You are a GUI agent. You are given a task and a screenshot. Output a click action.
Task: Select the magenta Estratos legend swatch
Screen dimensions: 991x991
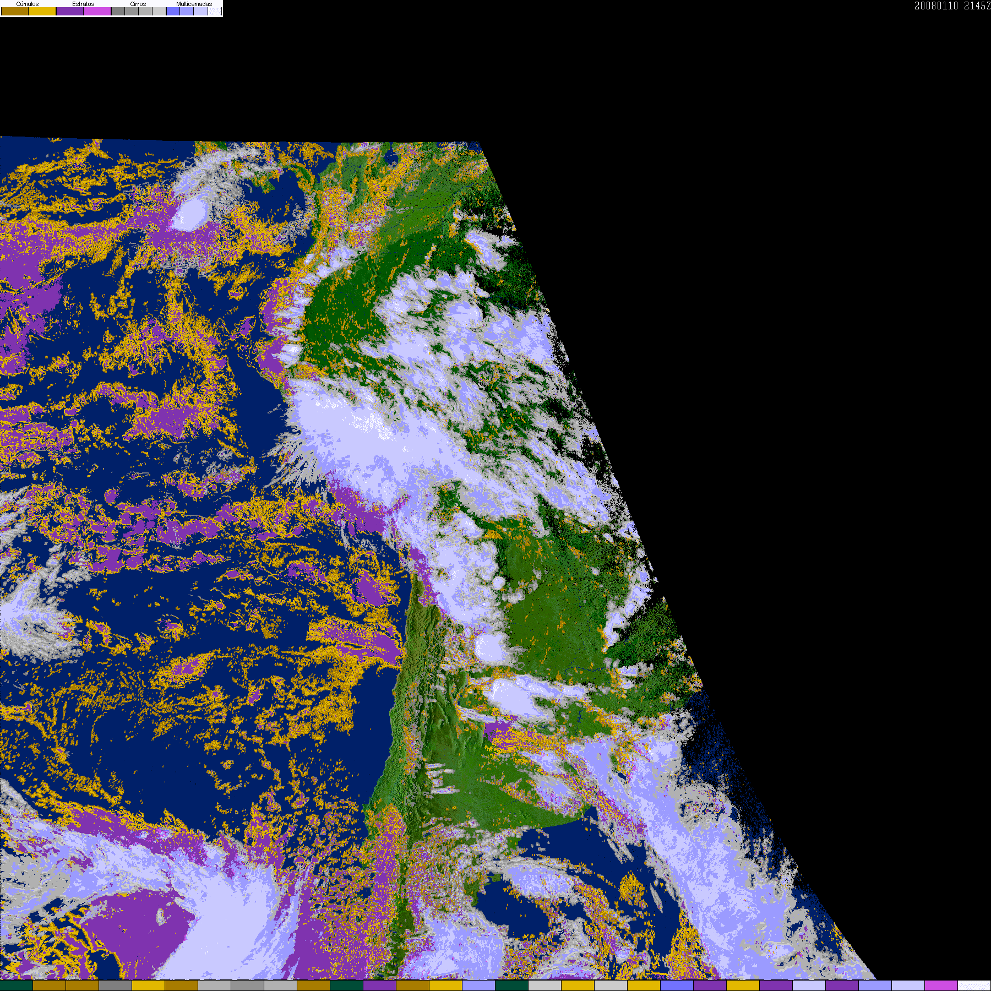97,12
